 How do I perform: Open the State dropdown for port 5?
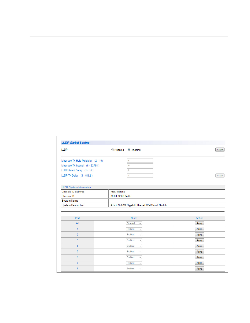tap(134, 252)
